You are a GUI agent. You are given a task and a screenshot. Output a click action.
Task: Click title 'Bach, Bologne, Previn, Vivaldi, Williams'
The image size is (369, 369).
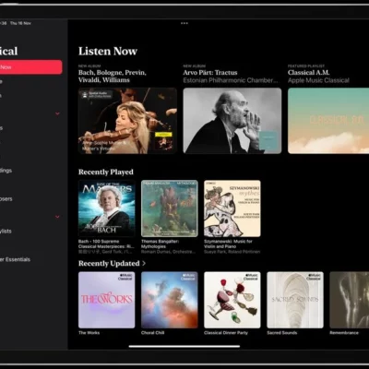click(x=113, y=77)
